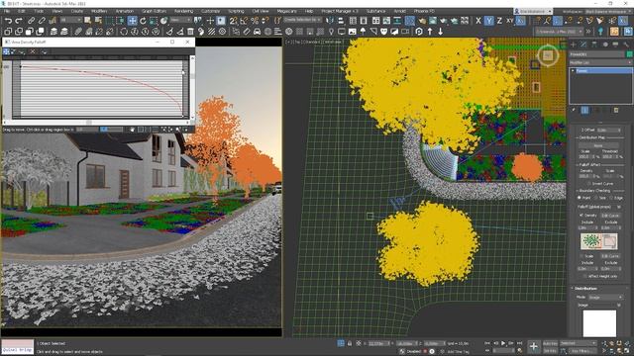This screenshot has width=634, height=356.
Task: Select the Unlink Selection icon
Action: pos(42,21)
